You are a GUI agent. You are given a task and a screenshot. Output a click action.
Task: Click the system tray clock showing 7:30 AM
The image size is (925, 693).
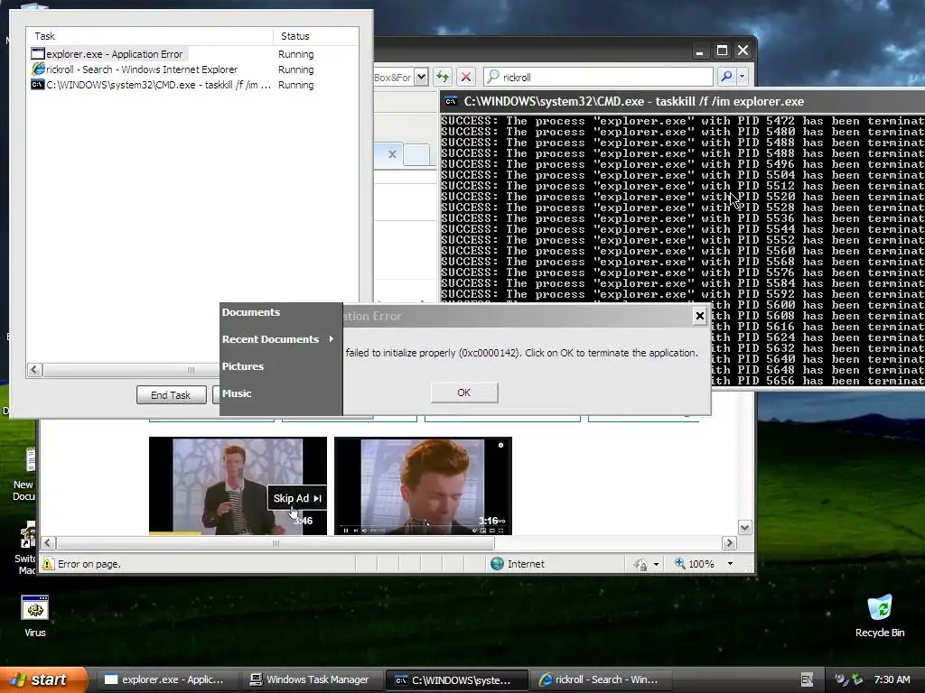[x=892, y=679]
